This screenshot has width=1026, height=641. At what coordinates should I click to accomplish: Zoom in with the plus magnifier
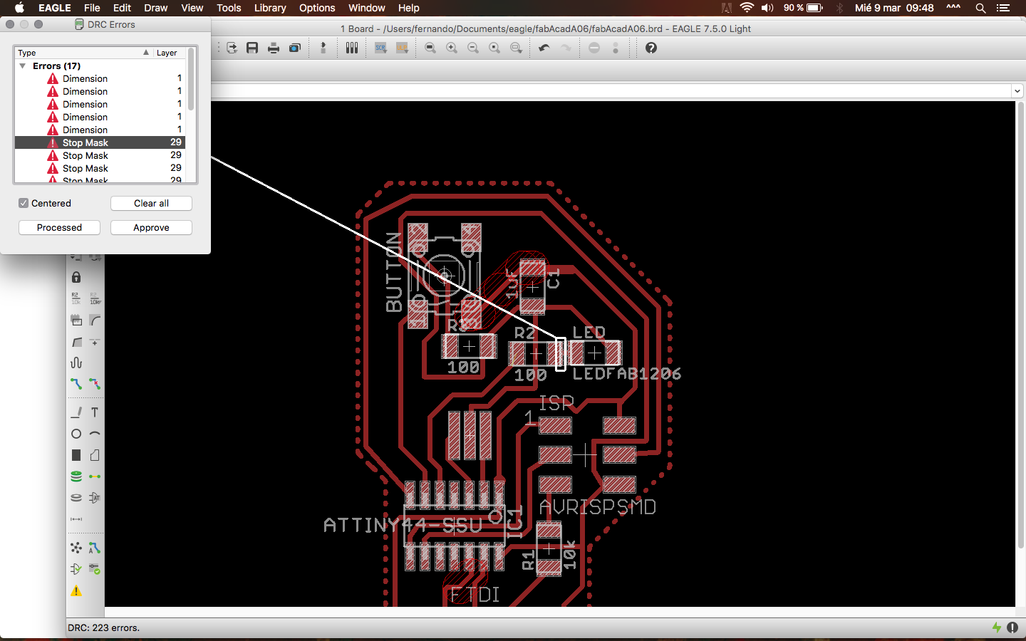coord(452,48)
